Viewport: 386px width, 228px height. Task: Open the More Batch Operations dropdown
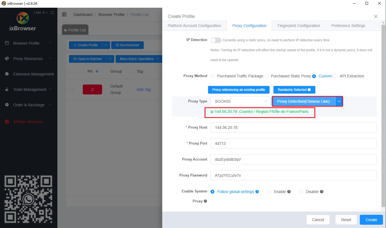tap(139, 59)
